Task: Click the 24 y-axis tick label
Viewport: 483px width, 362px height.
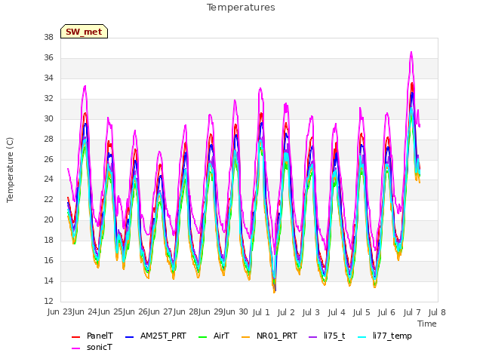Action: pyautogui.click(x=48, y=179)
